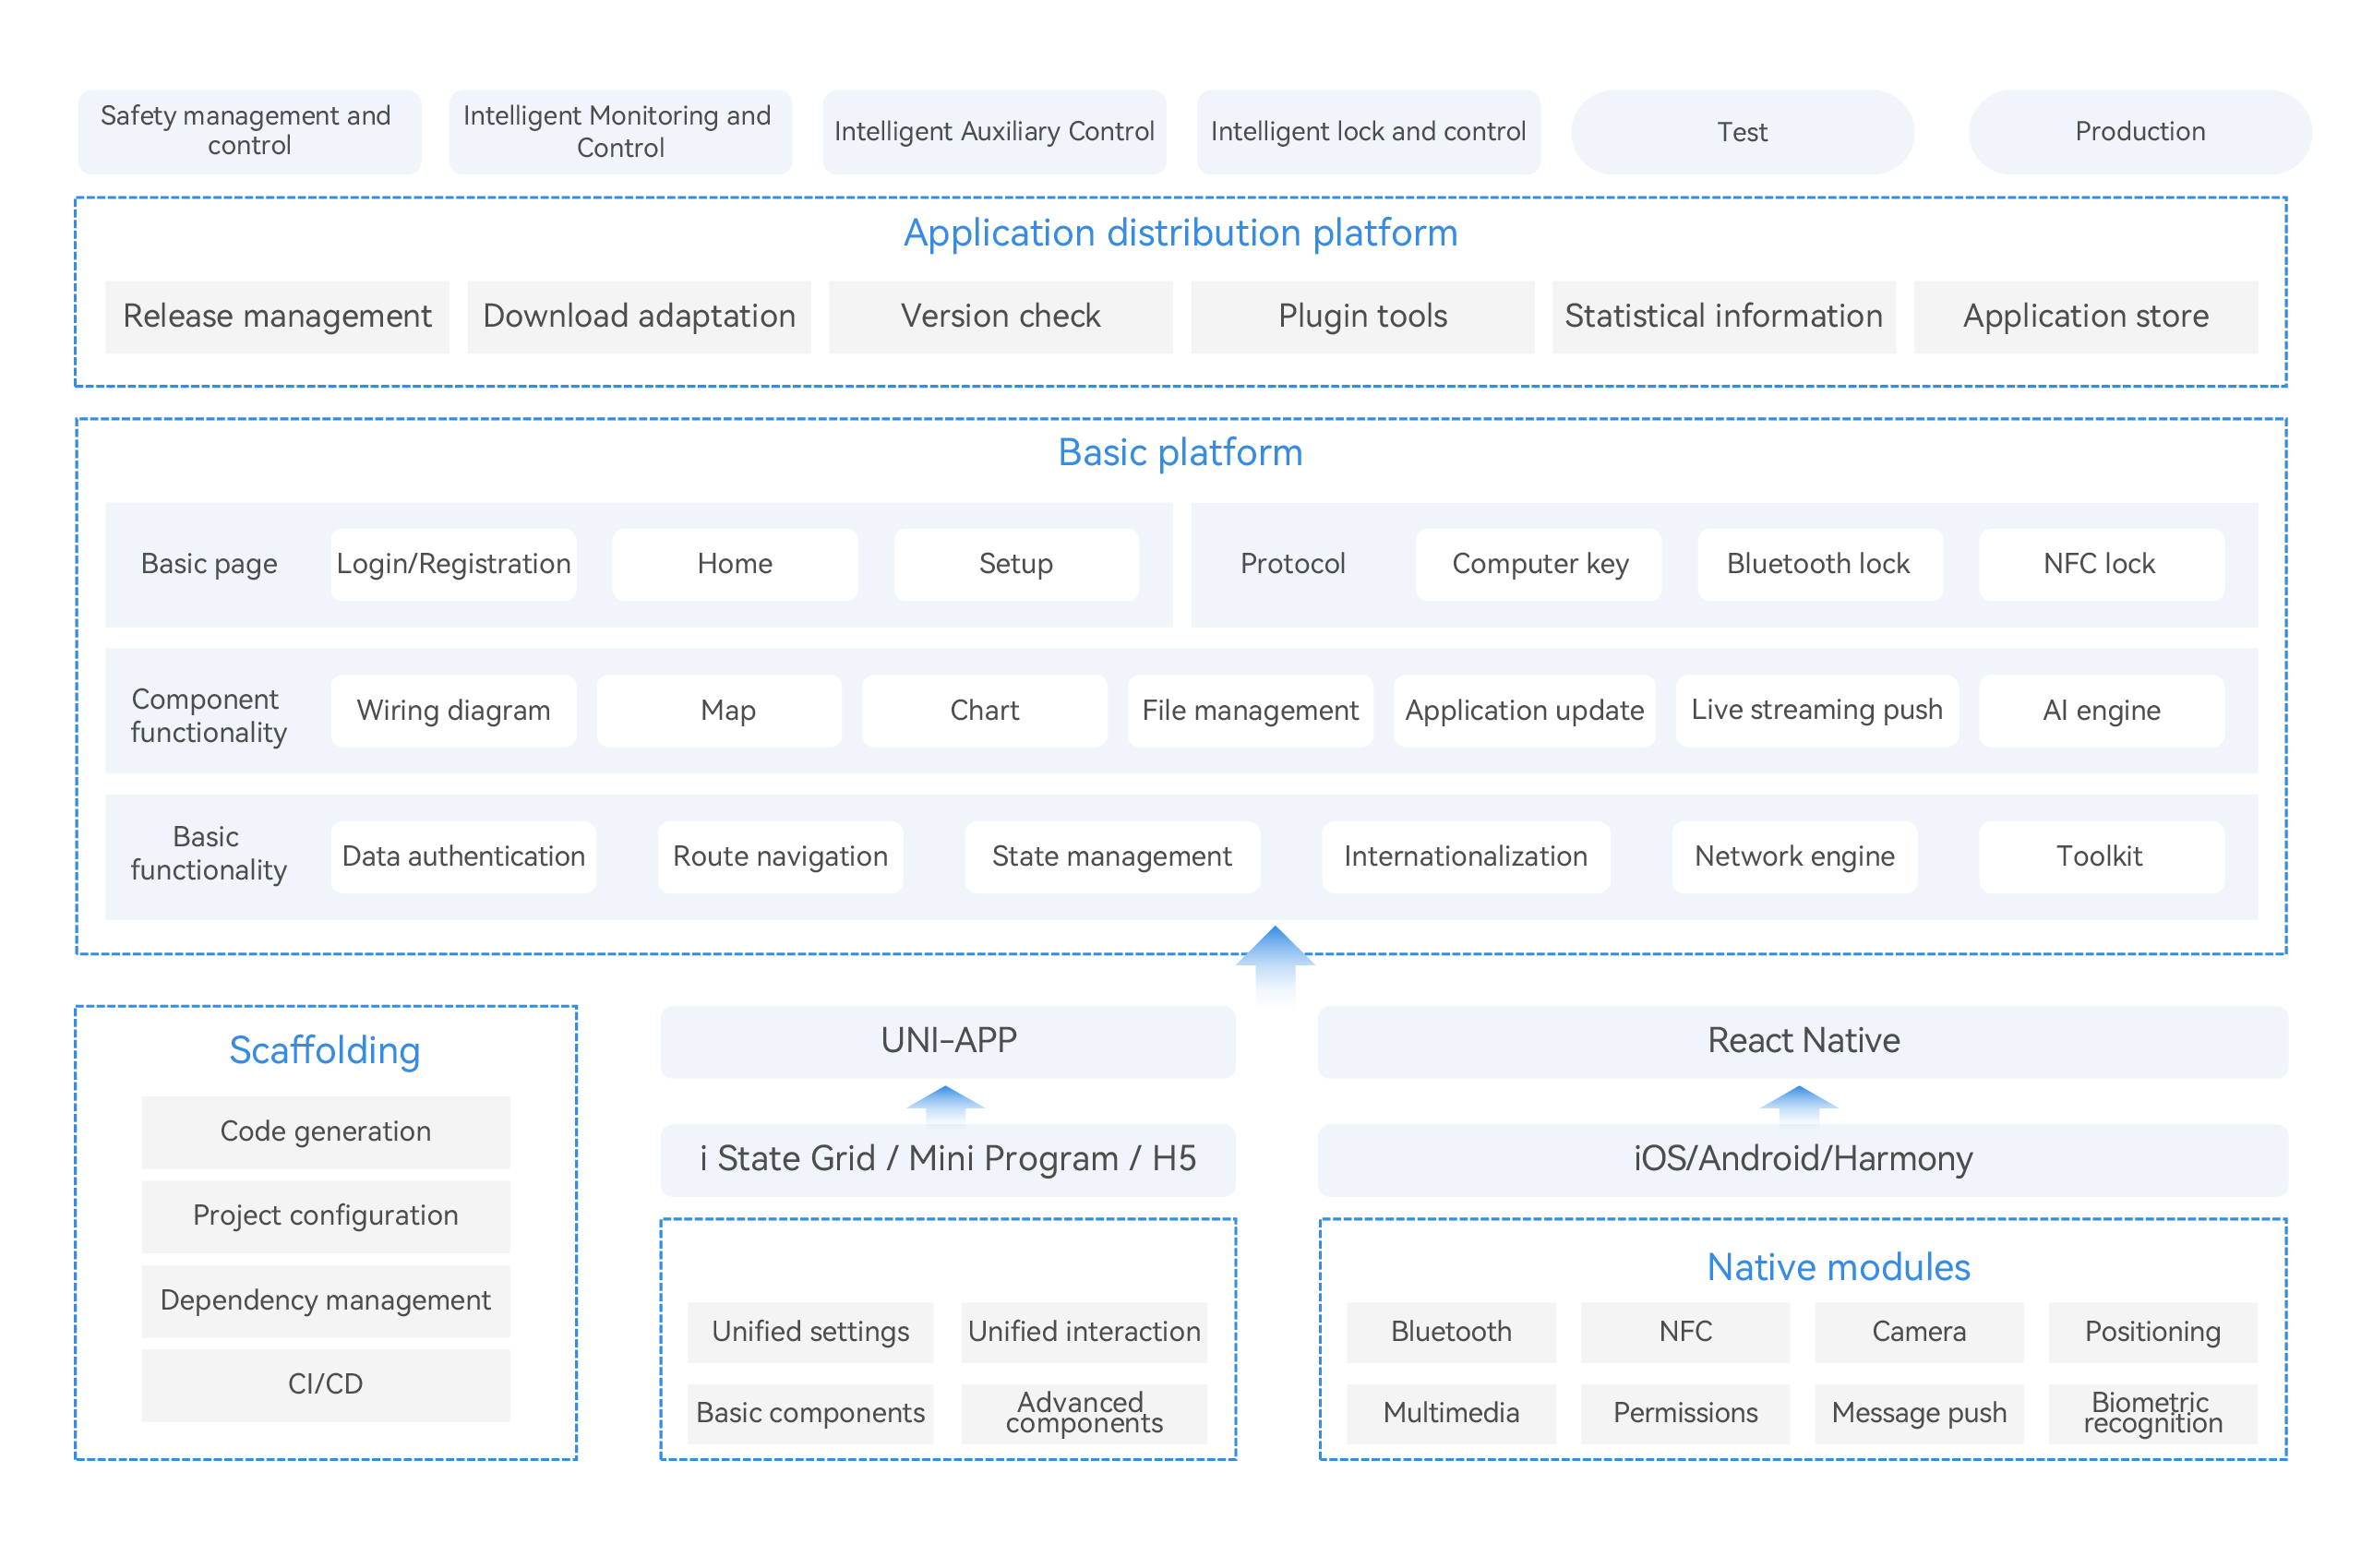Choose the Wiring diagram component
Screen dimensions: 2373x1568
pyautogui.click(x=453, y=710)
